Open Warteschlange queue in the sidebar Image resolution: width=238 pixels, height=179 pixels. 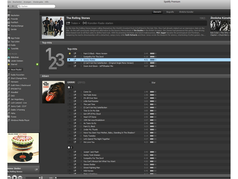tap(17, 26)
